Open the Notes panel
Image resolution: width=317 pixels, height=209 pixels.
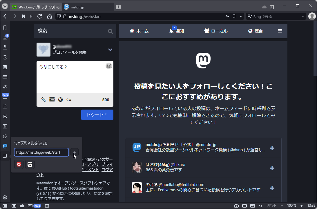click(x=5, y=67)
